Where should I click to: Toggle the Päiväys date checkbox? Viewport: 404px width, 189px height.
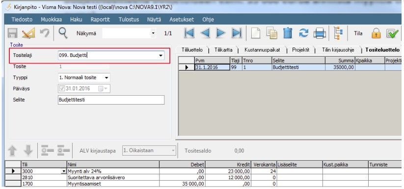pyautogui.click(x=62, y=88)
